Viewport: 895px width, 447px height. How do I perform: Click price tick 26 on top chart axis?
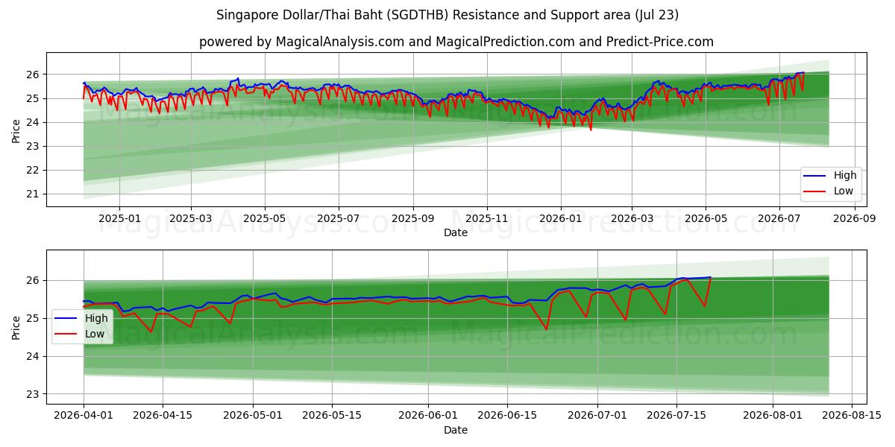[x=34, y=74]
